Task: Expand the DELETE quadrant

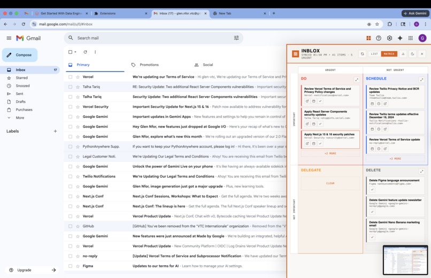Action: (421, 171)
